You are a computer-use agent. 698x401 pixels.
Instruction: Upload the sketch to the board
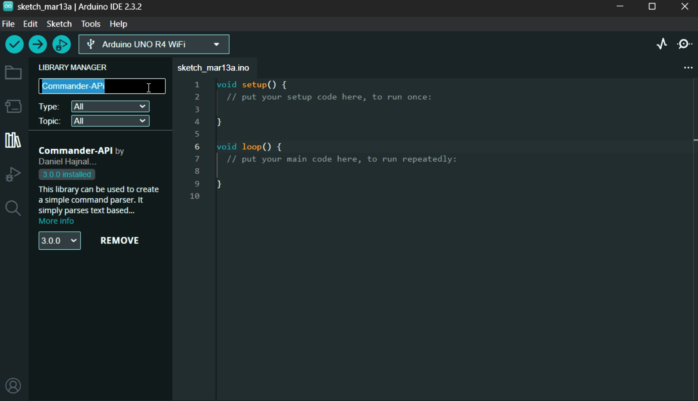38,44
